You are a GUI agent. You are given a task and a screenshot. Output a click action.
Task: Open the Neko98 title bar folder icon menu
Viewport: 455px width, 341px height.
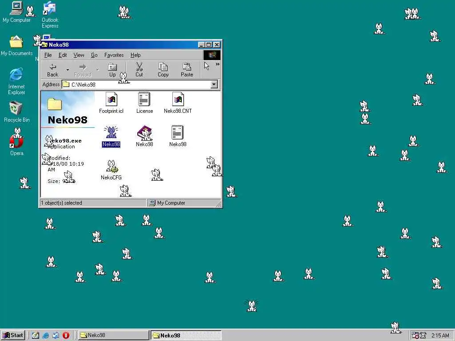[x=44, y=45]
